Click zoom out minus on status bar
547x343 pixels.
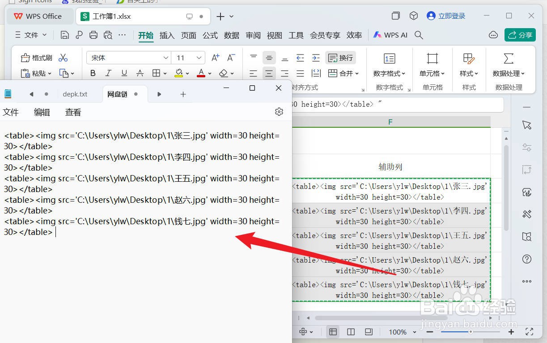[430, 332]
